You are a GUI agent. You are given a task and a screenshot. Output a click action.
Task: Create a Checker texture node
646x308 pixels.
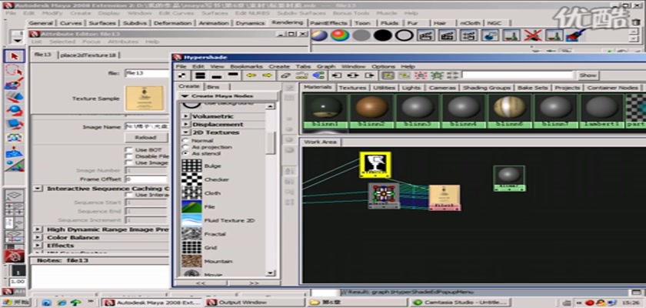point(191,179)
